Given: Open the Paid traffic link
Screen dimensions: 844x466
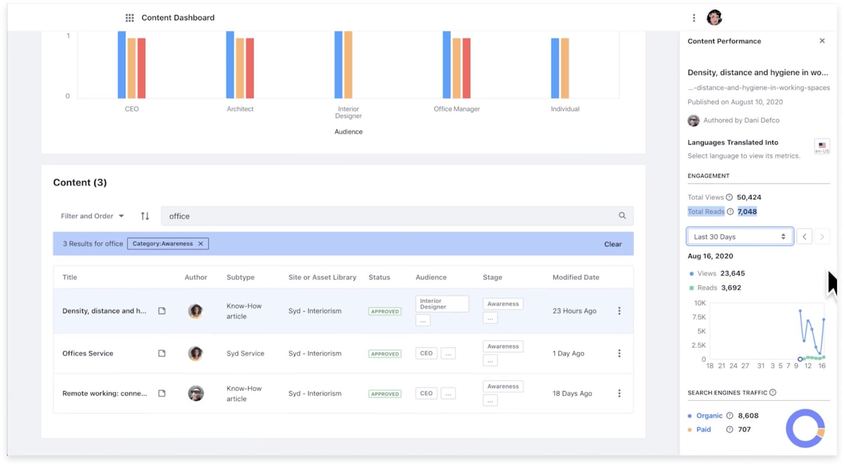Looking at the screenshot, I should click(x=703, y=429).
